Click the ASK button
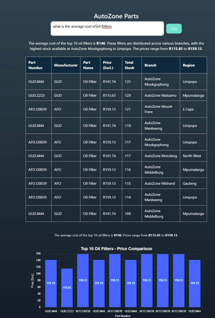The height and width of the screenshot is (318, 215). tap(174, 29)
